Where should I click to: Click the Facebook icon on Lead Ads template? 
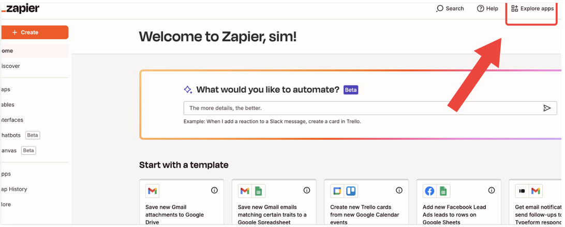[x=429, y=191]
